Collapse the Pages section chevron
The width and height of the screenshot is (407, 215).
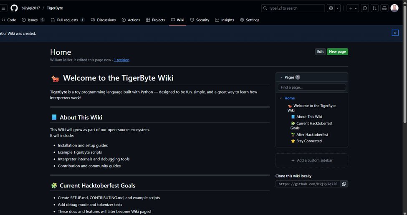click(281, 77)
